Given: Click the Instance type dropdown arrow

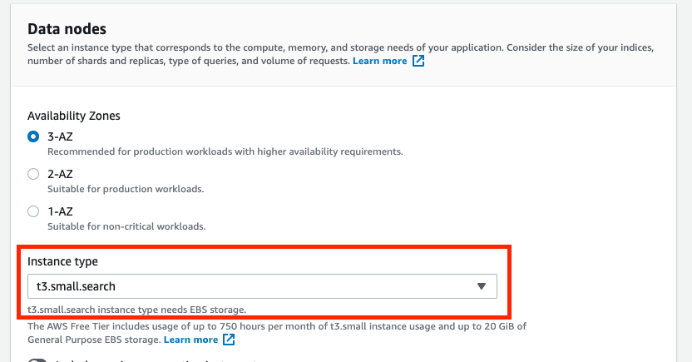Looking at the screenshot, I should click(x=481, y=286).
